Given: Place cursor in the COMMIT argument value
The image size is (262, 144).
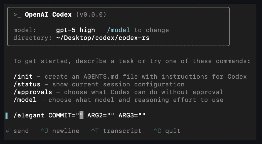Looking at the screenshot, I should (x=81, y=115).
